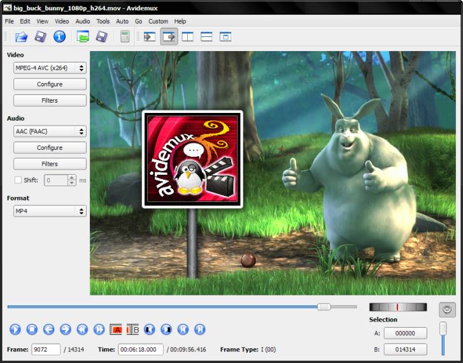Open the Auto menu
The width and height of the screenshot is (463, 363).
tap(122, 21)
